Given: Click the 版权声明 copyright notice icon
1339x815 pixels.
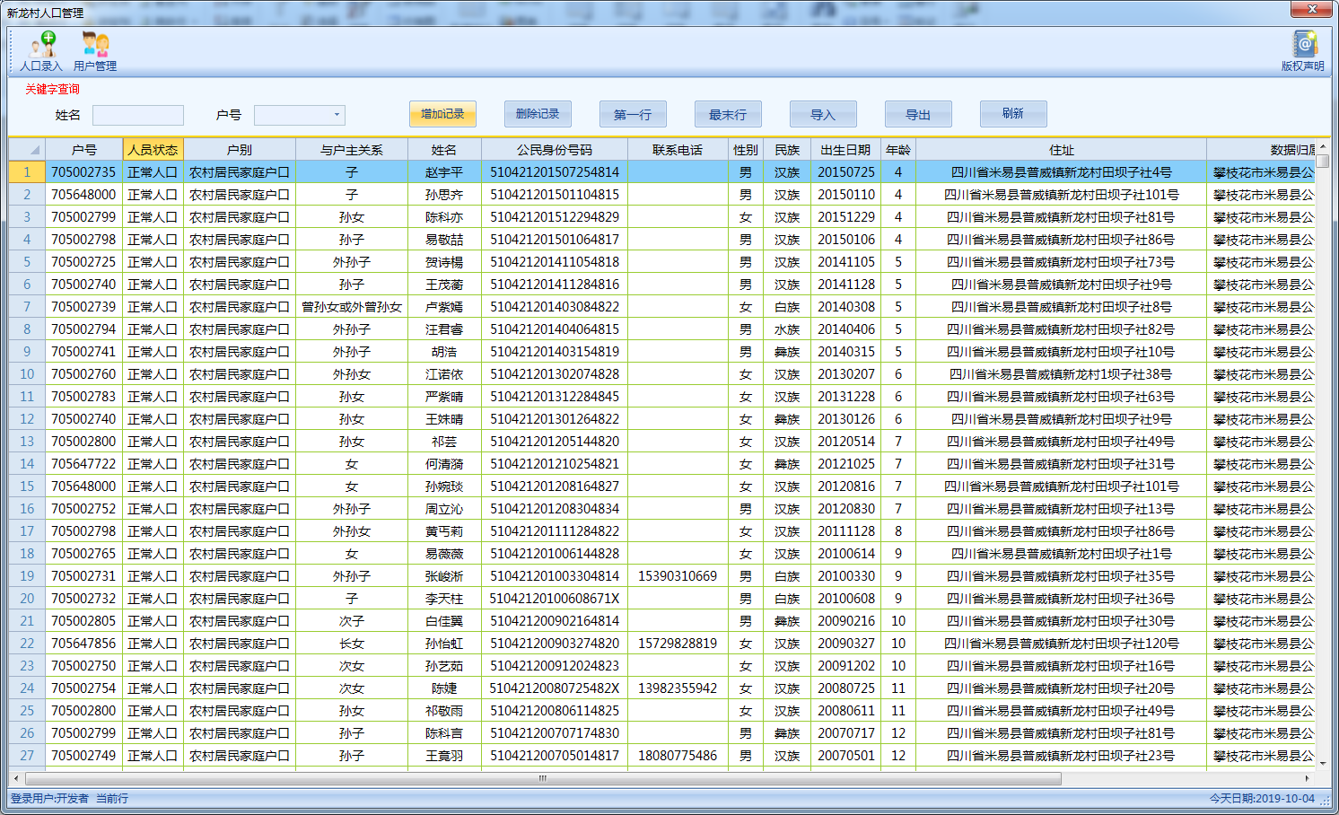Looking at the screenshot, I should point(1303,50).
